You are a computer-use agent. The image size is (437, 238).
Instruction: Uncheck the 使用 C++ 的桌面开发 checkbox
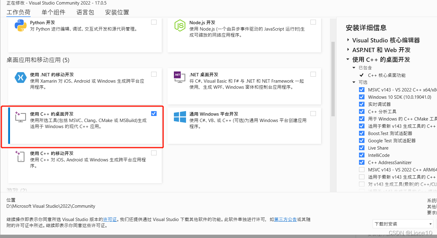154,114
